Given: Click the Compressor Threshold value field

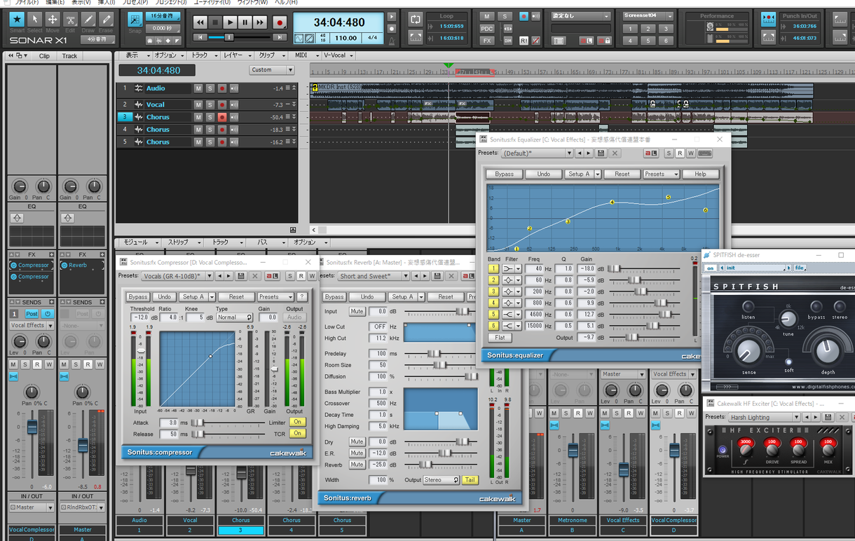Looking at the screenshot, I should click(x=141, y=317).
